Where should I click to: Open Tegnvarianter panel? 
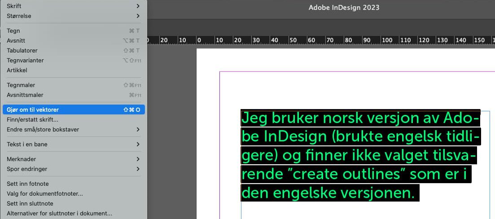click(x=25, y=61)
